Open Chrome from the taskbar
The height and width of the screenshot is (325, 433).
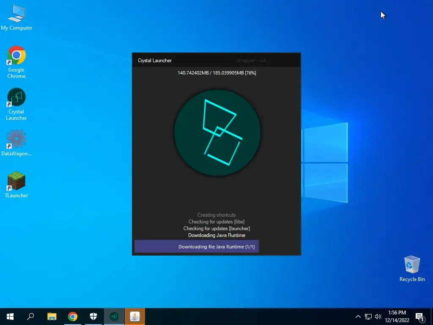(73, 317)
